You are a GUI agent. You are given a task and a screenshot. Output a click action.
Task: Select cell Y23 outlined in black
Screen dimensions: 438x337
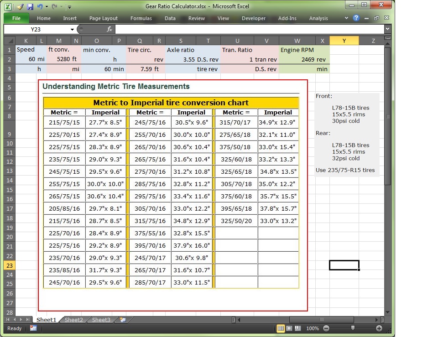344,265
